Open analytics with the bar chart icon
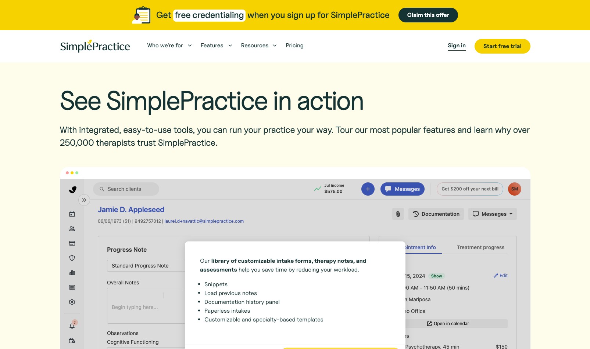This screenshot has width=590, height=349. tap(72, 273)
